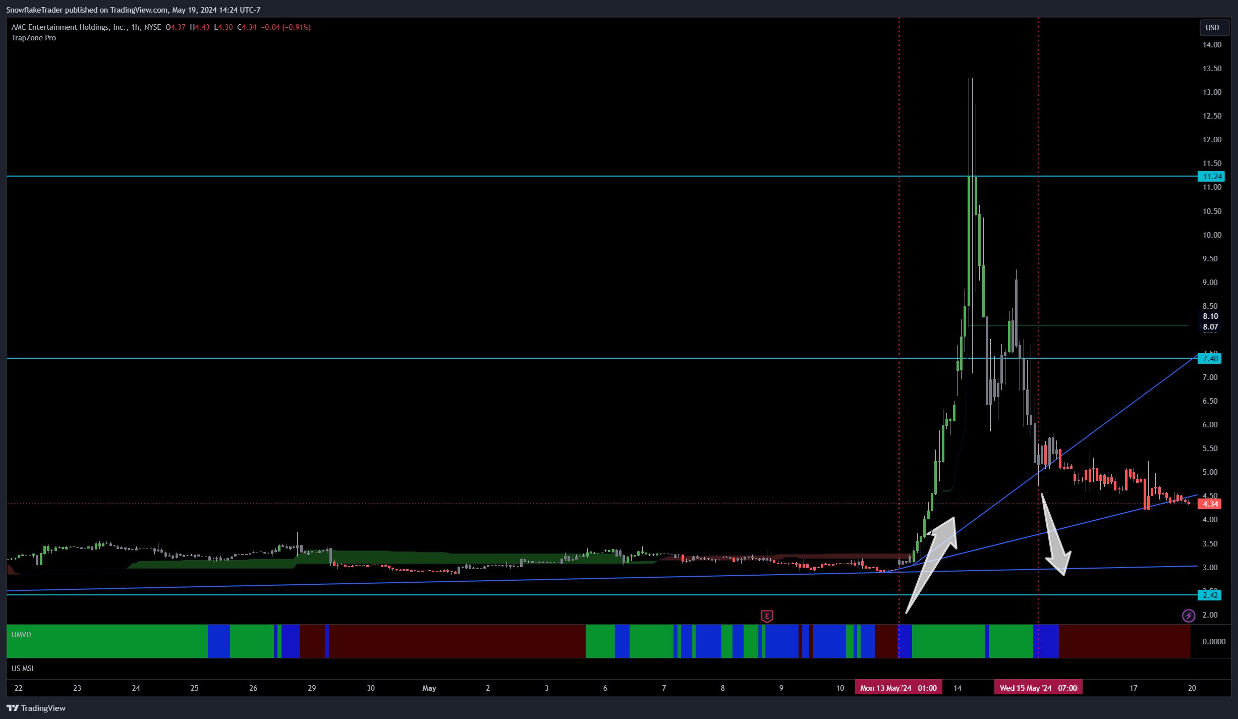
Task: Click the purple lightning bolt icon
Action: coord(1189,616)
